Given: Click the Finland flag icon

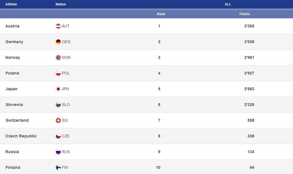Looking at the screenshot, I should click(x=58, y=168).
